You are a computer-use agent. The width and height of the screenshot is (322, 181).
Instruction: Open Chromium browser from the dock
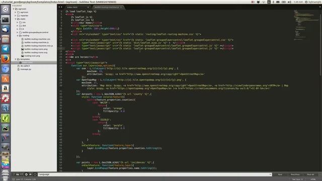click(6, 69)
